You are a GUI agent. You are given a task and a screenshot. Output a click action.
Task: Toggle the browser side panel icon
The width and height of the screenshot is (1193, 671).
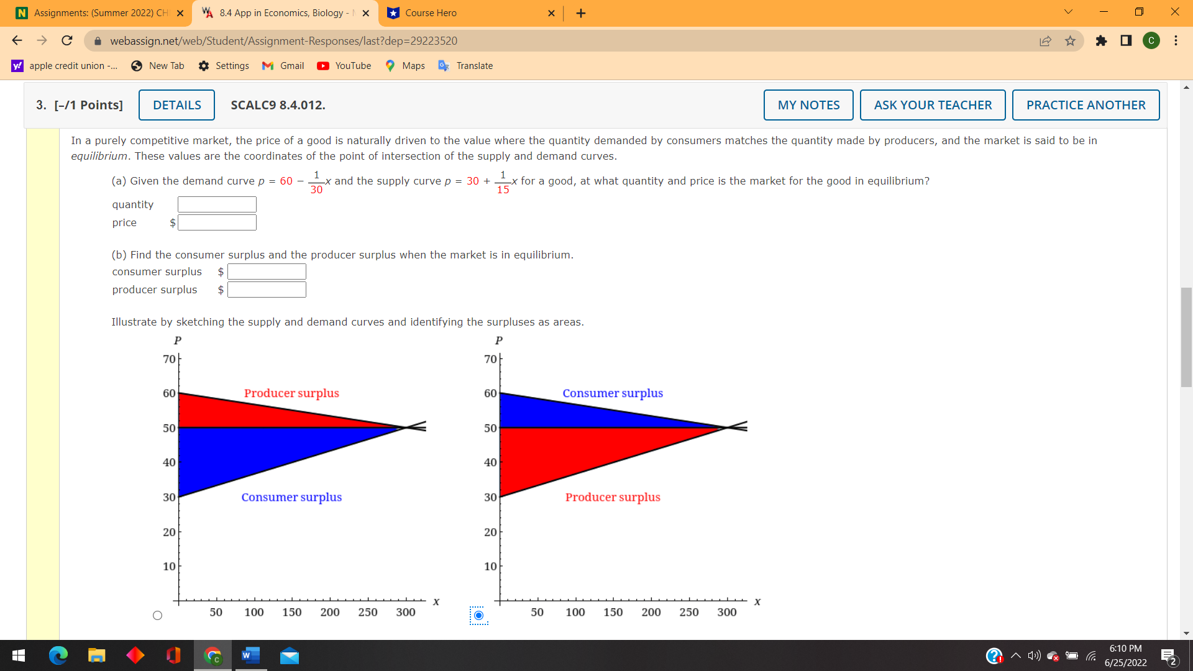click(1126, 41)
